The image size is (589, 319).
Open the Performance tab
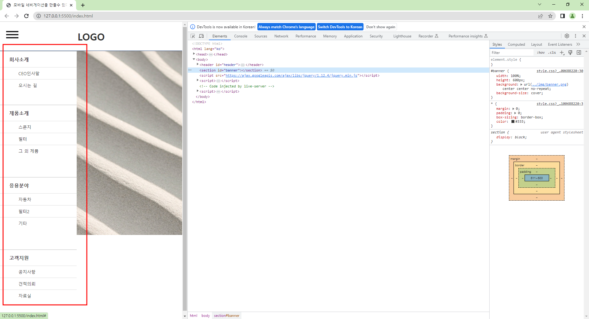click(306, 36)
